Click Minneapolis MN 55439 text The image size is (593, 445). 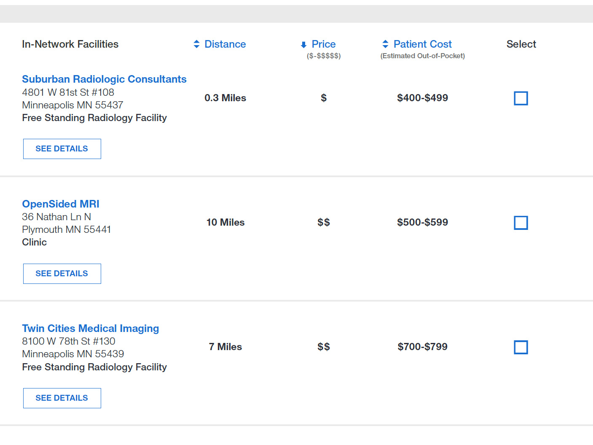point(73,354)
